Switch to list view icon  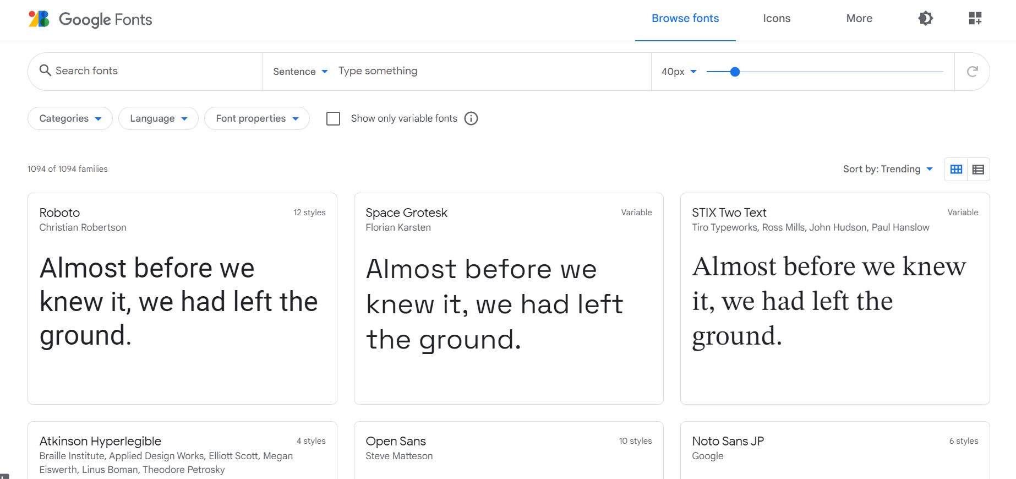pyautogui.click(x=978, y=169)
